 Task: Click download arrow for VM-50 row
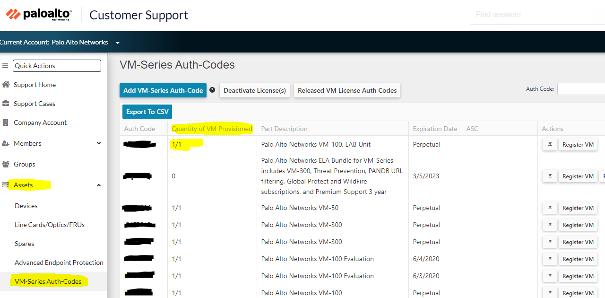(x=549, y=208)
